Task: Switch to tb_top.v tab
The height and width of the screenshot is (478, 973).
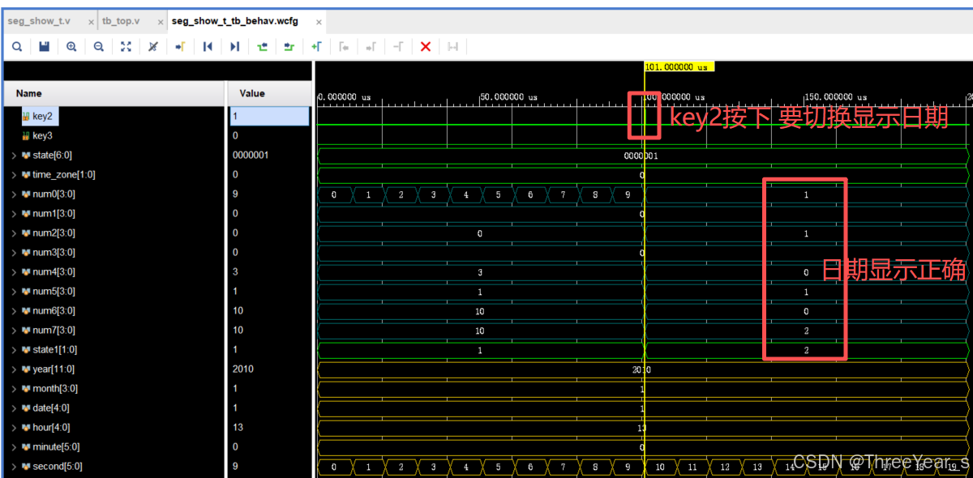Action: [x=121, y=21]
